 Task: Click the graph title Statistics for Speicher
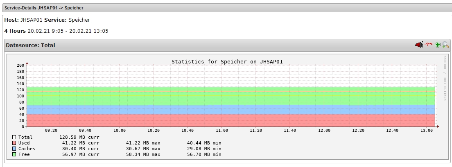[x=227, y=62]
